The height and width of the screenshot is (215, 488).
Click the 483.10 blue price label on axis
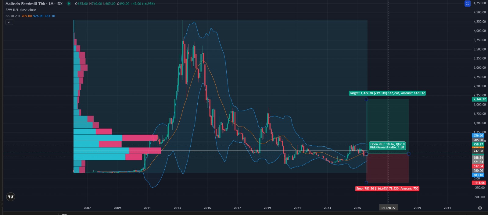478,175
